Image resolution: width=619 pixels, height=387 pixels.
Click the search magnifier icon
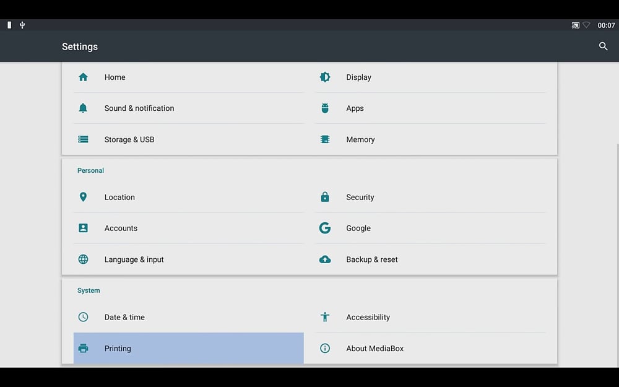603,46
